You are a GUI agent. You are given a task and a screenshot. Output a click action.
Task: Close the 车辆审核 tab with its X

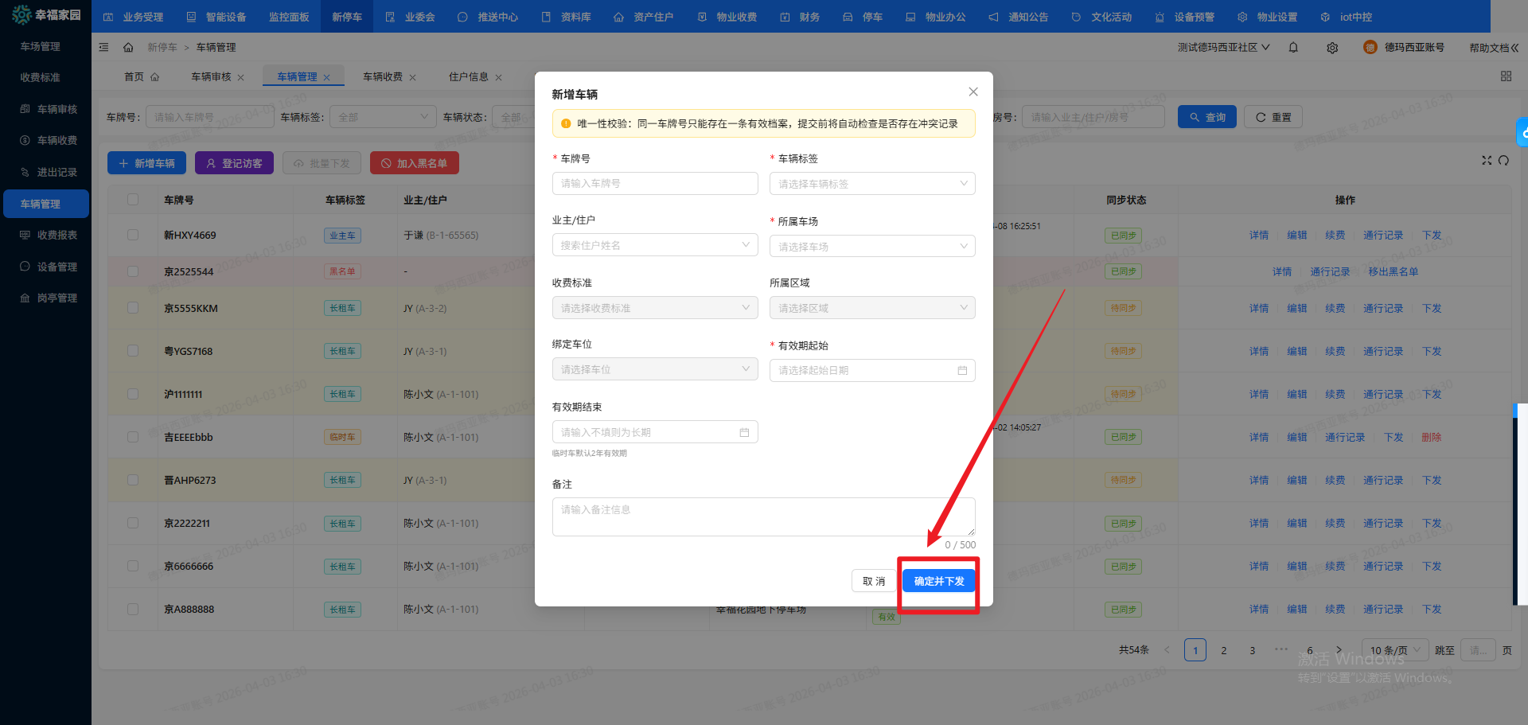click(241, 78)
